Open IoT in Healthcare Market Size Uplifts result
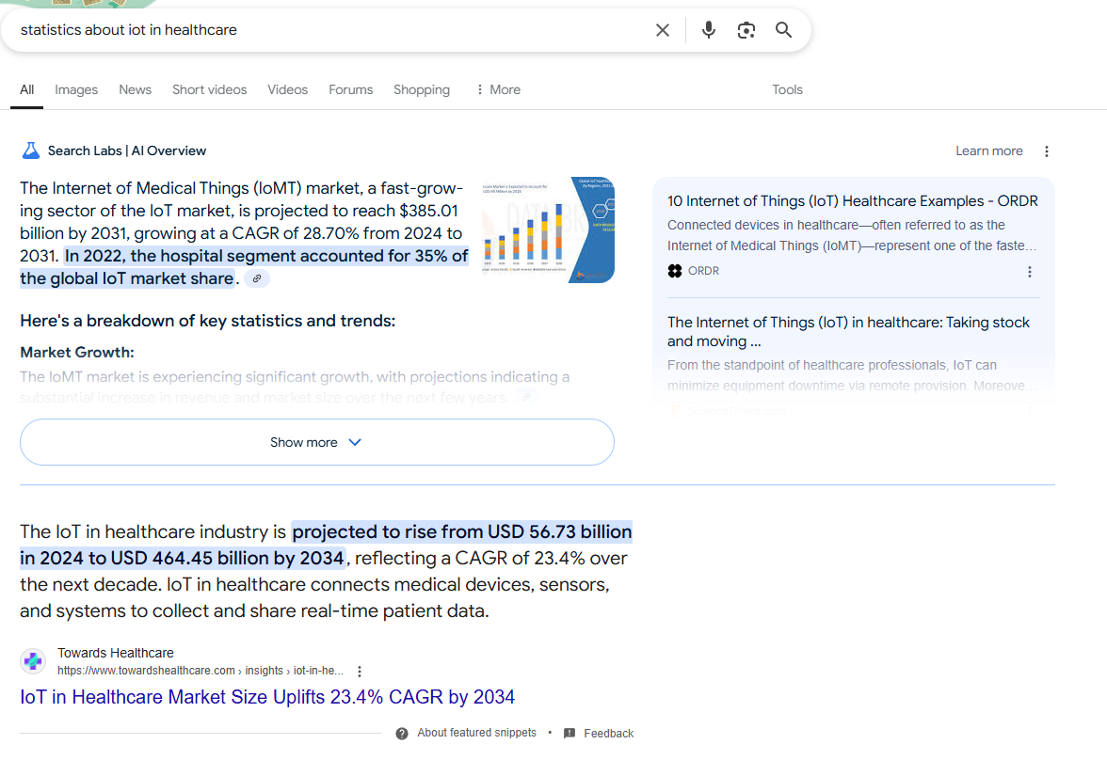The height and width of the screenshot is (776, 1107). [x=267, y=697]
